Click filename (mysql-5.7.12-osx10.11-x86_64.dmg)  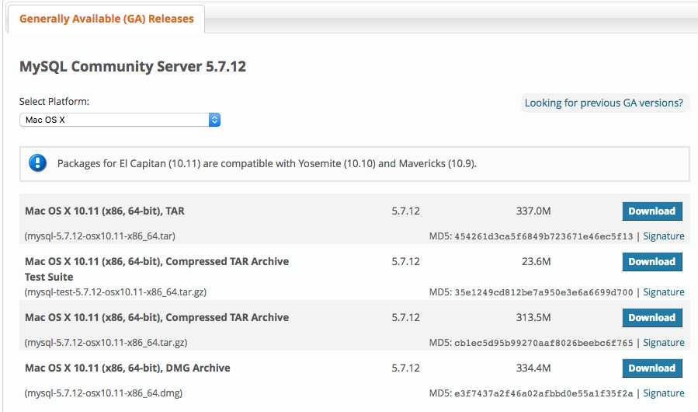click(103, 393)
